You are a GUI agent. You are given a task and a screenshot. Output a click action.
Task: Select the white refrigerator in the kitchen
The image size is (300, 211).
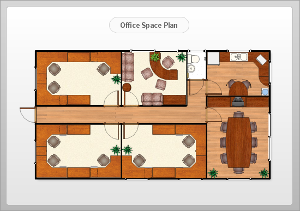pos(213,58)
